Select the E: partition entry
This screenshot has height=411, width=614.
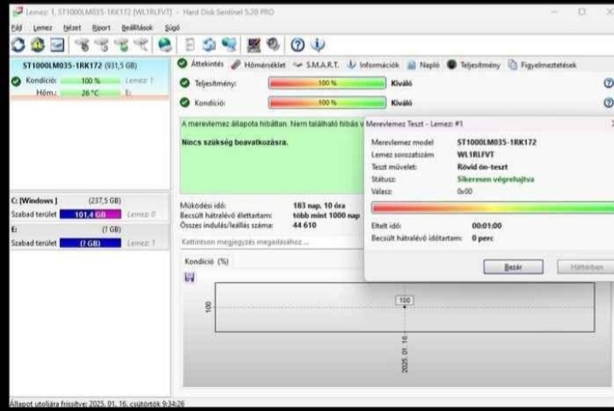[x=90, y=236]
